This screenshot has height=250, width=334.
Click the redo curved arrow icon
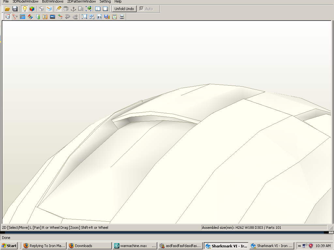click(75, 17)
